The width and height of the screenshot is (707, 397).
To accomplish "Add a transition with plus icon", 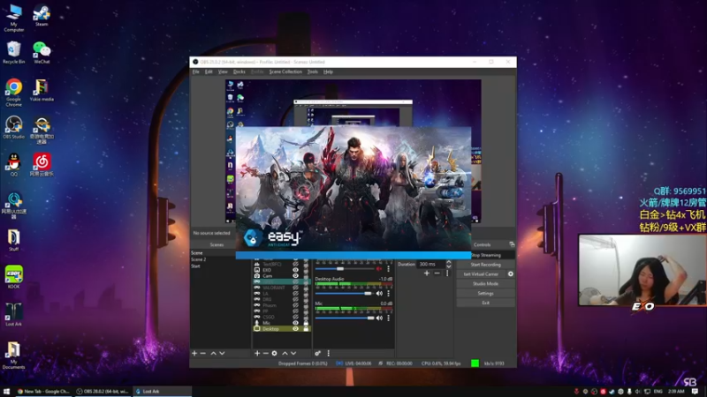I will (x=427, y=273).
